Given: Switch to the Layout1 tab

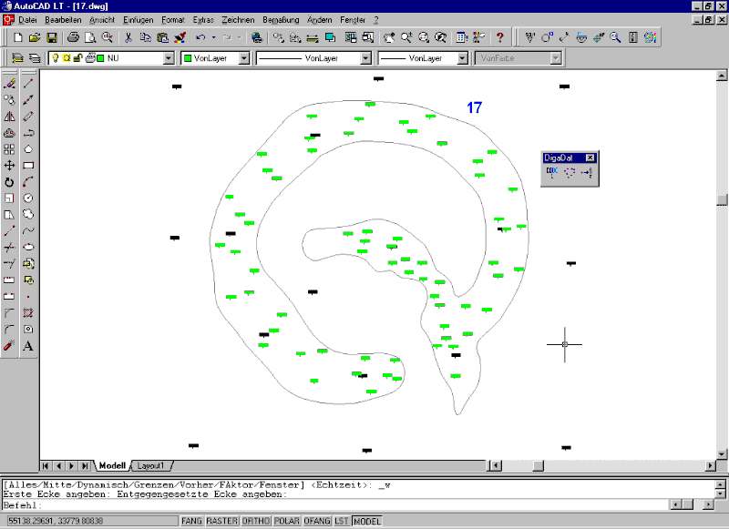Looking at the screenshot, I should point(150,465).
